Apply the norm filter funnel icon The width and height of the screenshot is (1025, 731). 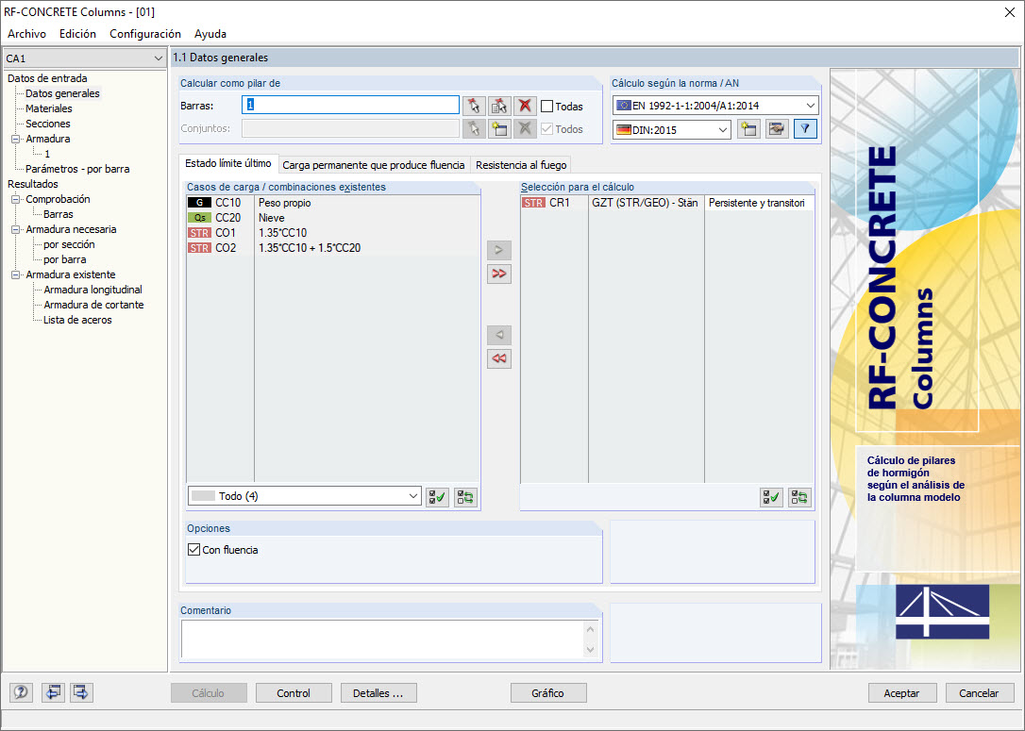click(x=804, y=128)
